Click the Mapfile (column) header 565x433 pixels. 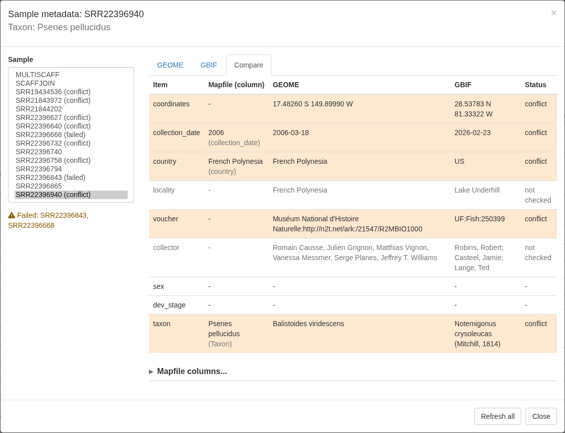236,85
